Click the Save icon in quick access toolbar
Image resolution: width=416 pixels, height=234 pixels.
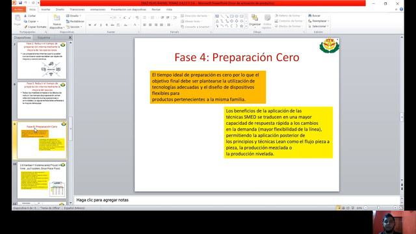(20, 3)
